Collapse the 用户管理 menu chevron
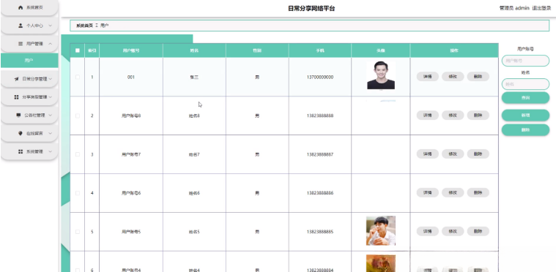 pyautogui.click(x=50, y=44)
